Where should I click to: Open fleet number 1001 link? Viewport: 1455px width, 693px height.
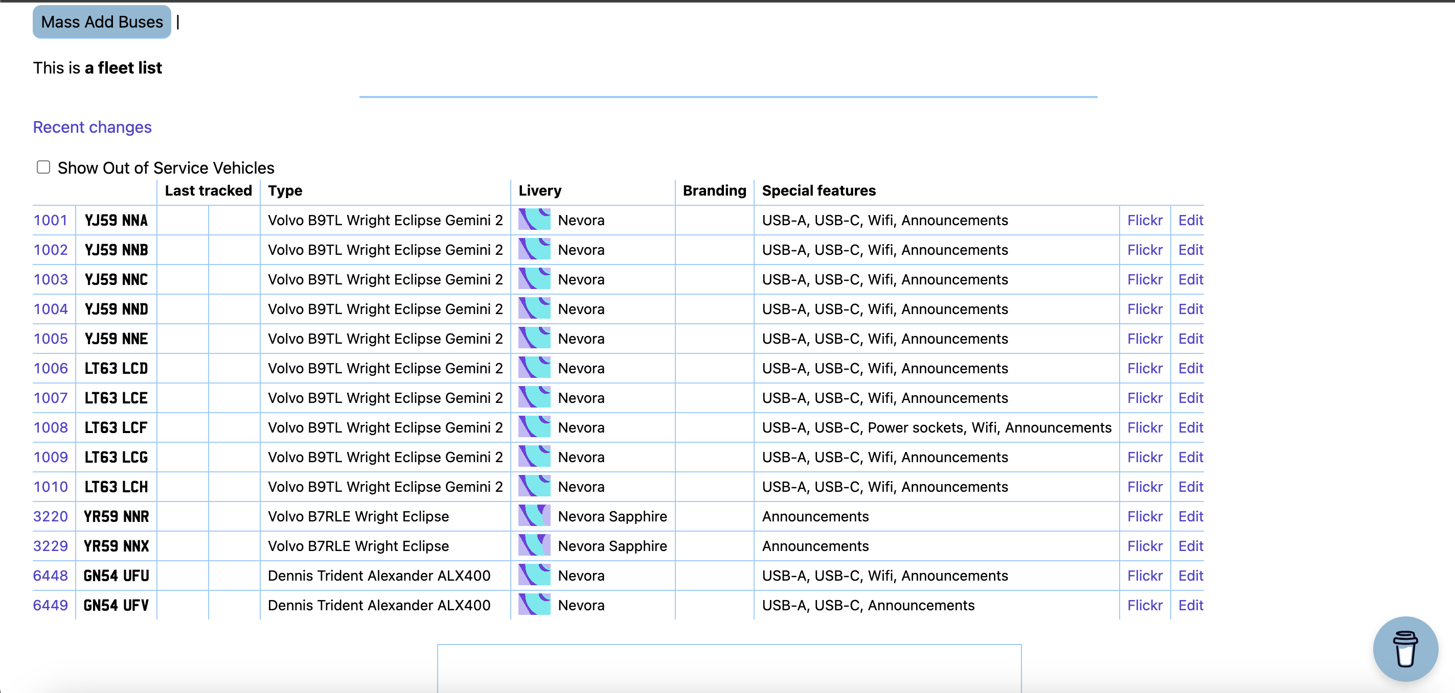click(50, 220)
